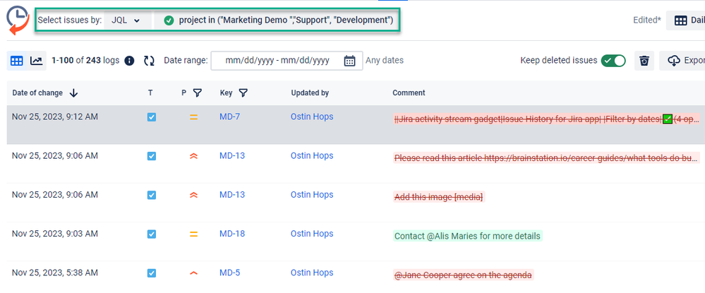This screenshot has width=705, height=293.
Task: Show logs count info icon
Action: tap(129, 60)
